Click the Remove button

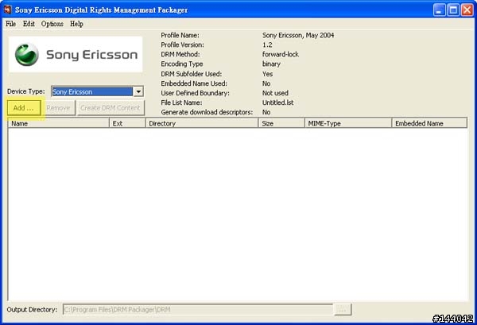58,108
